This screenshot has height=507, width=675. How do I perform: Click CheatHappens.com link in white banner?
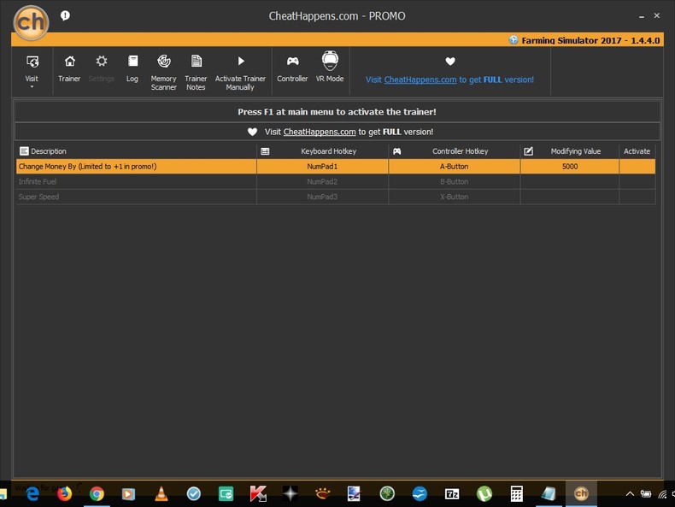point(320,132)
